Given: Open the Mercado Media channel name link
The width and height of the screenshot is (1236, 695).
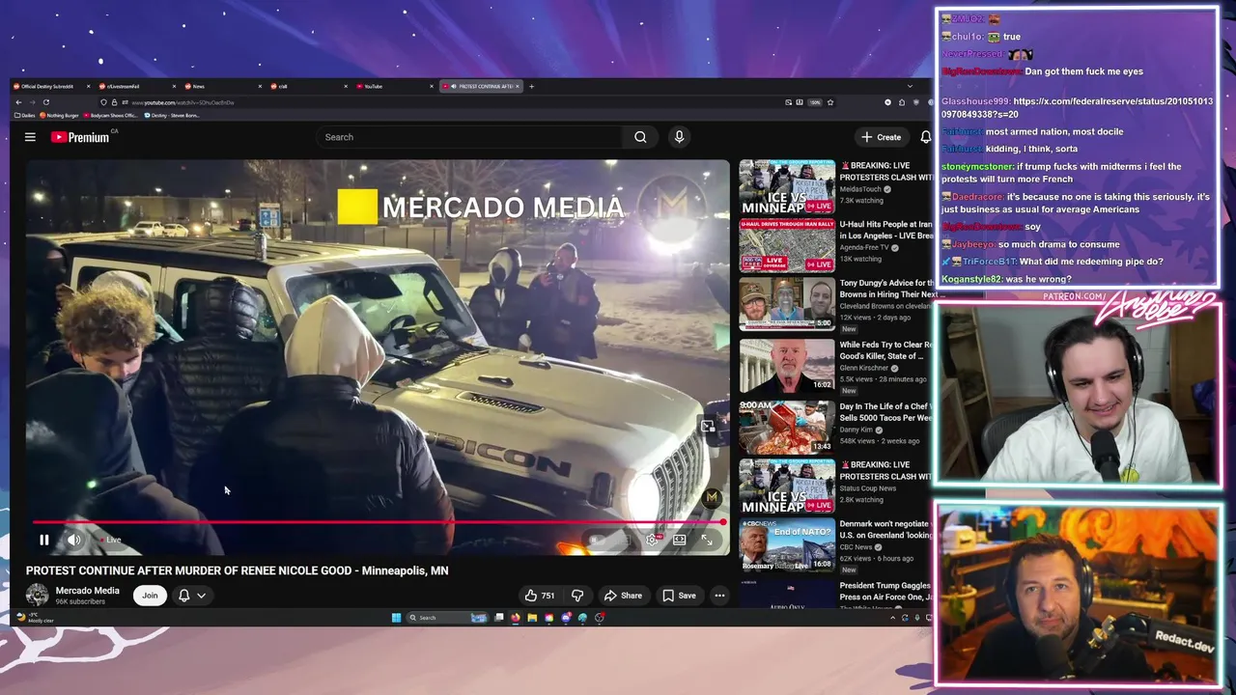Looking at the screenshot, I should (88, 591).
